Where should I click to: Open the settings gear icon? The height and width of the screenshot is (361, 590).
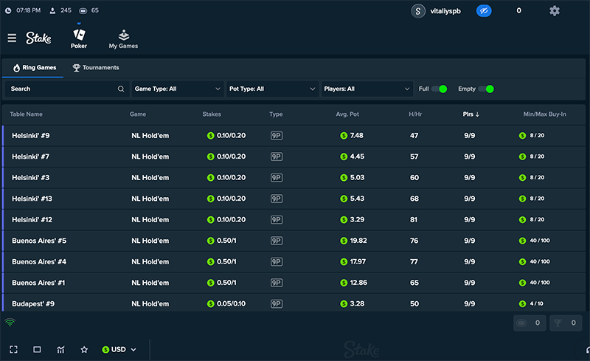click(555, 11)
